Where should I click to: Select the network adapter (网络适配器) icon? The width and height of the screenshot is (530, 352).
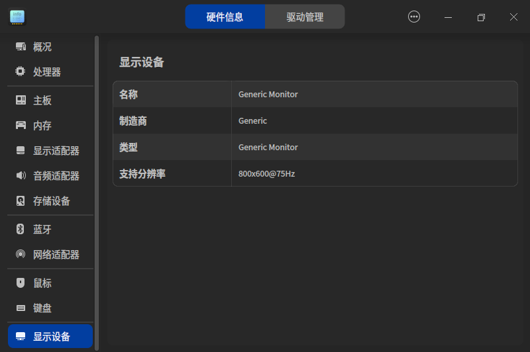coord(21,254)
